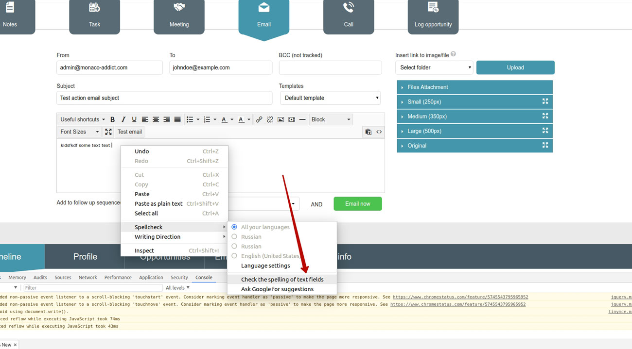Switch to the Call tab
The image size is (632, 349).
click(349, 17)
